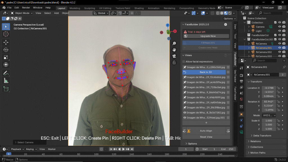
Task: Click the Upgrade Now button
Action: (x=208, y=36)
